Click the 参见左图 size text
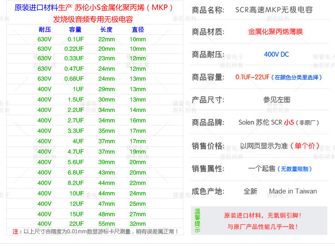 coord(277,100)
